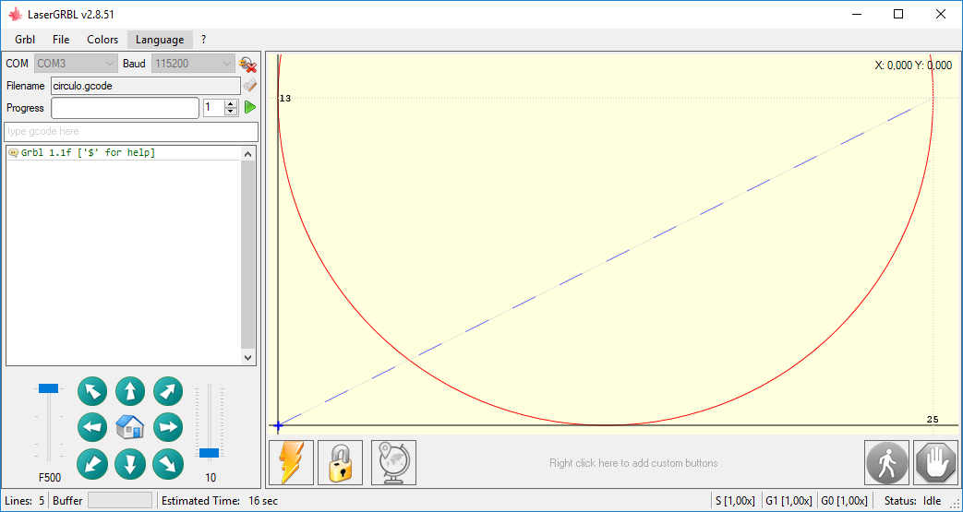Viewport: 963px width, 512px height.
Task: Click the stop hand feed hold button
Action: point(935,463)
